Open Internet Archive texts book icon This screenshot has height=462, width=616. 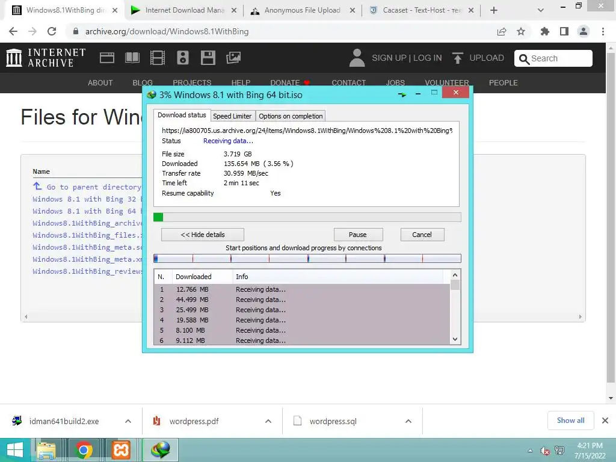tap(132, 58)
